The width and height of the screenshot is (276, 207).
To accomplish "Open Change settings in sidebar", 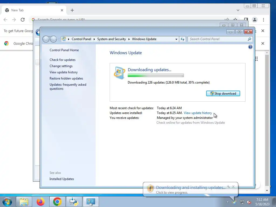I will click(x=61, y=66).
